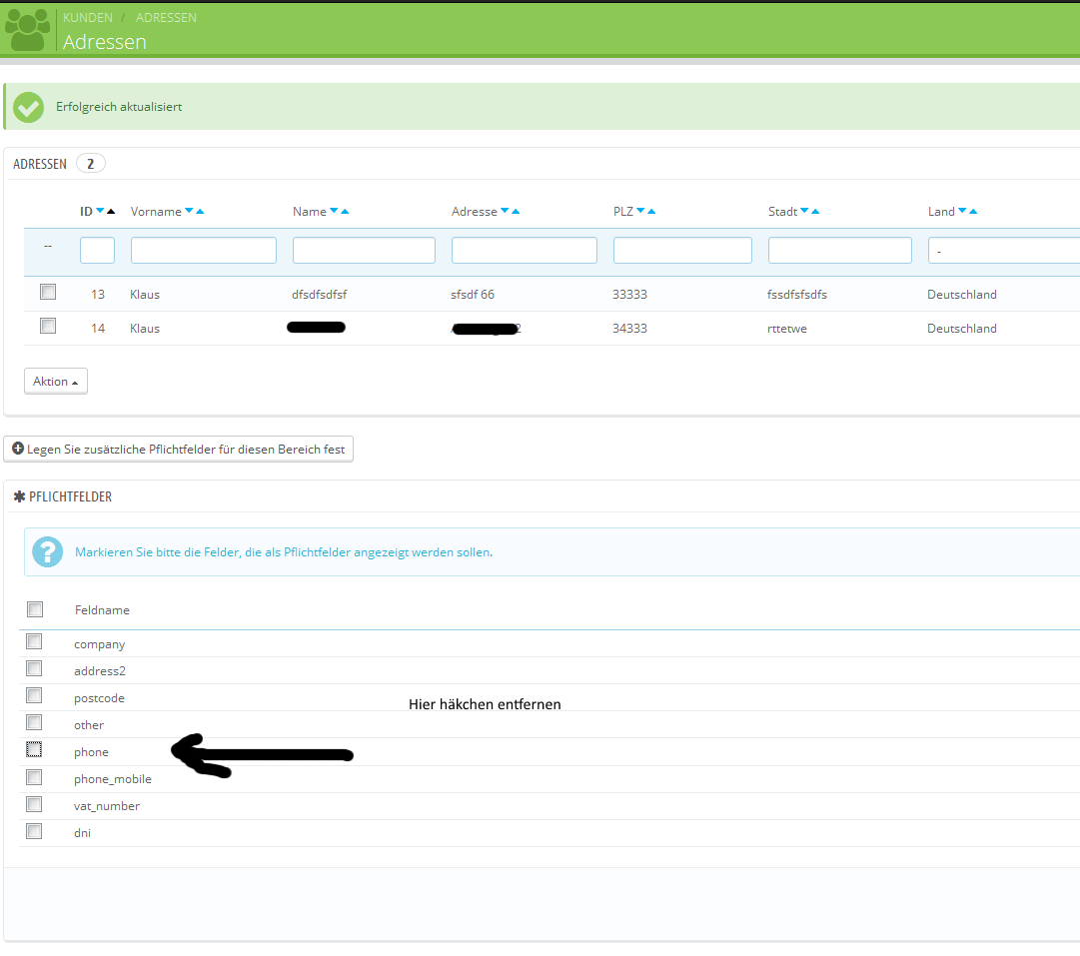Sort ID column ascending arrow
This screenshot has height=956, width=1080.
[111, 212]
